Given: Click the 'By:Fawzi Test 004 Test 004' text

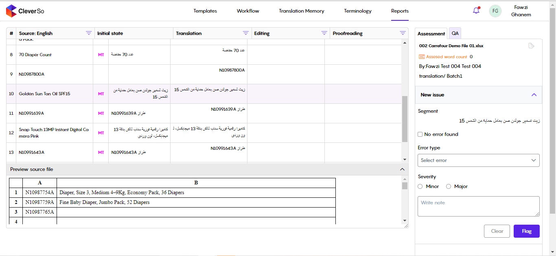Looking at the screenshot, I should coord(450,66).
